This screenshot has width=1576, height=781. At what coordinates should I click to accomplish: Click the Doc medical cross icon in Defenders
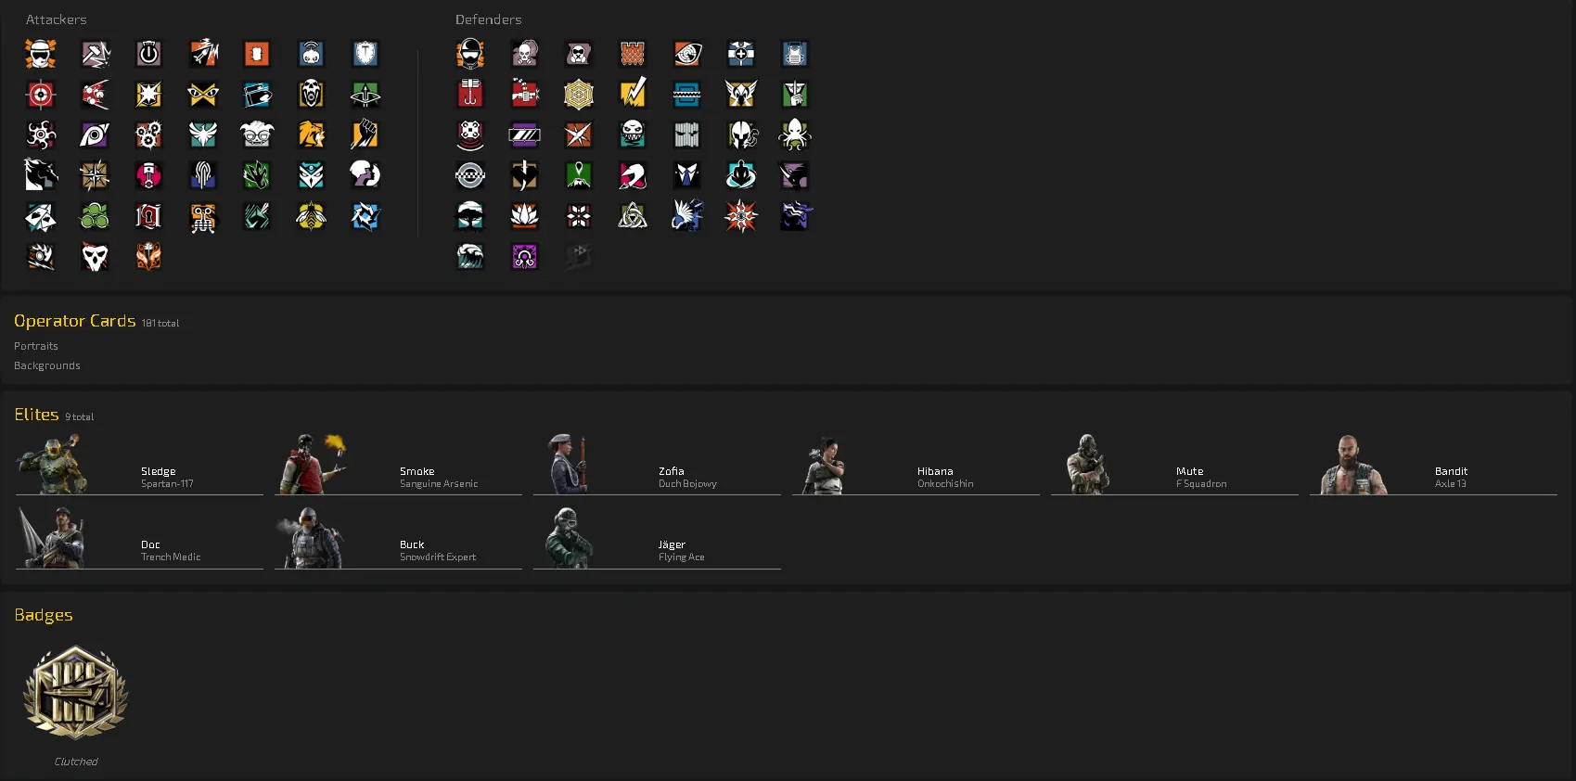click(741, 54)
